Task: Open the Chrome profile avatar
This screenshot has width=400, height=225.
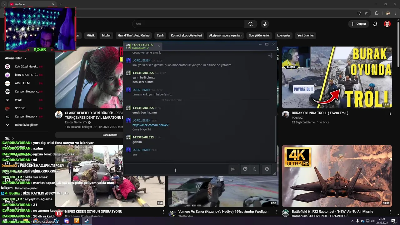Action: click(388, 13)
